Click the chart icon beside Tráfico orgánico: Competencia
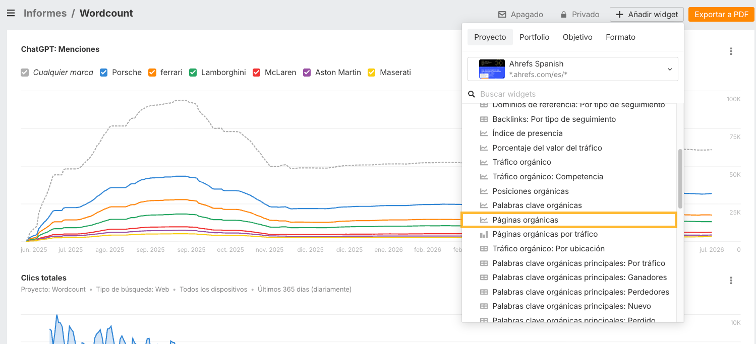756x344 pixels. [x=484, y=177]
